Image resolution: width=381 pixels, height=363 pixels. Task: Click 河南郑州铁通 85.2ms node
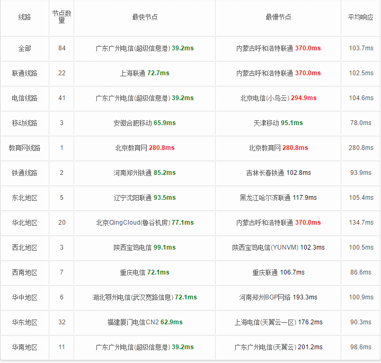[145, 173]
